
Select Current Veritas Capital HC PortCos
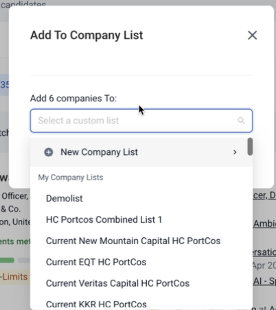pyautogui.click(x=118, y=284)
